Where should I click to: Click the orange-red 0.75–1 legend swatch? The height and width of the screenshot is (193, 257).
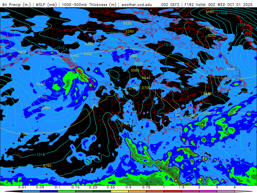tap(155, 191)
